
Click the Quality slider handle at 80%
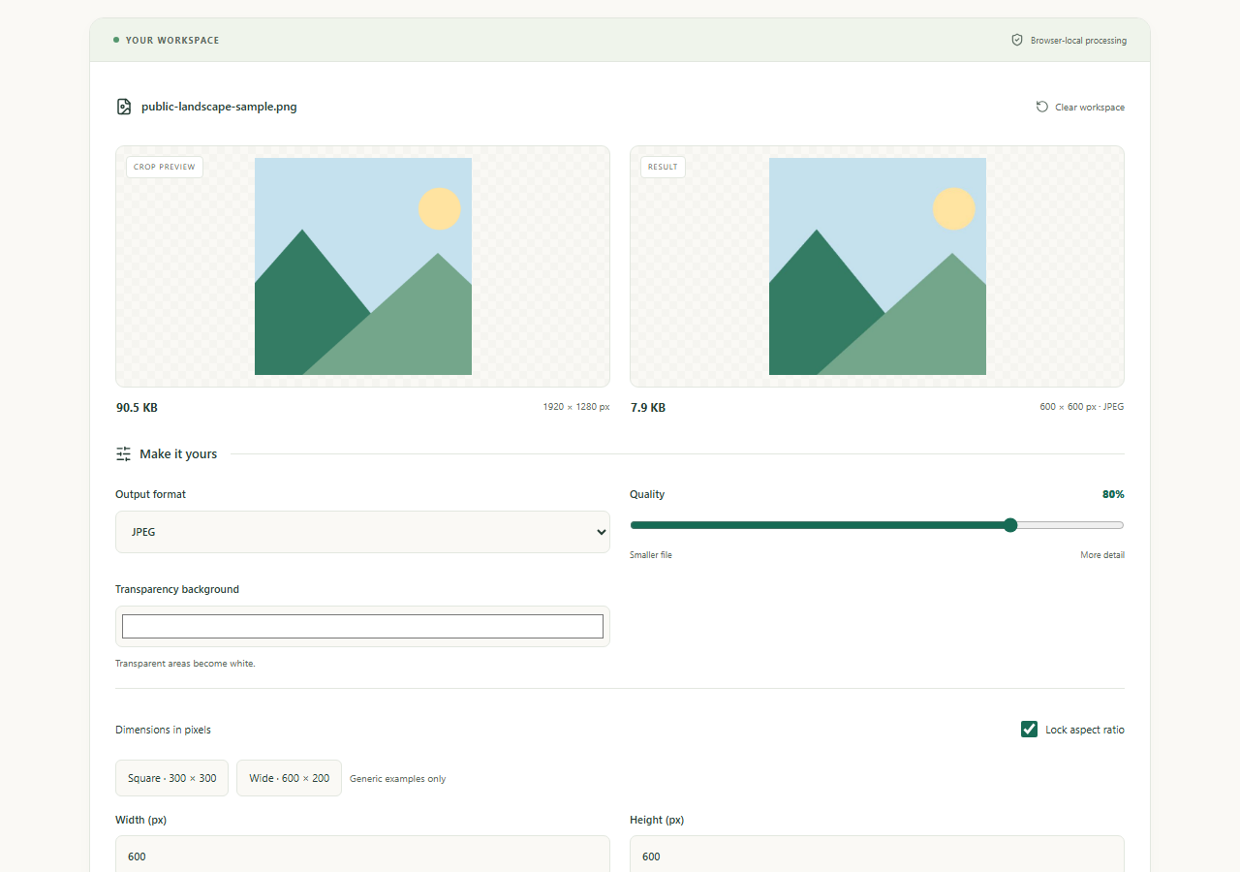[1010, 525]
